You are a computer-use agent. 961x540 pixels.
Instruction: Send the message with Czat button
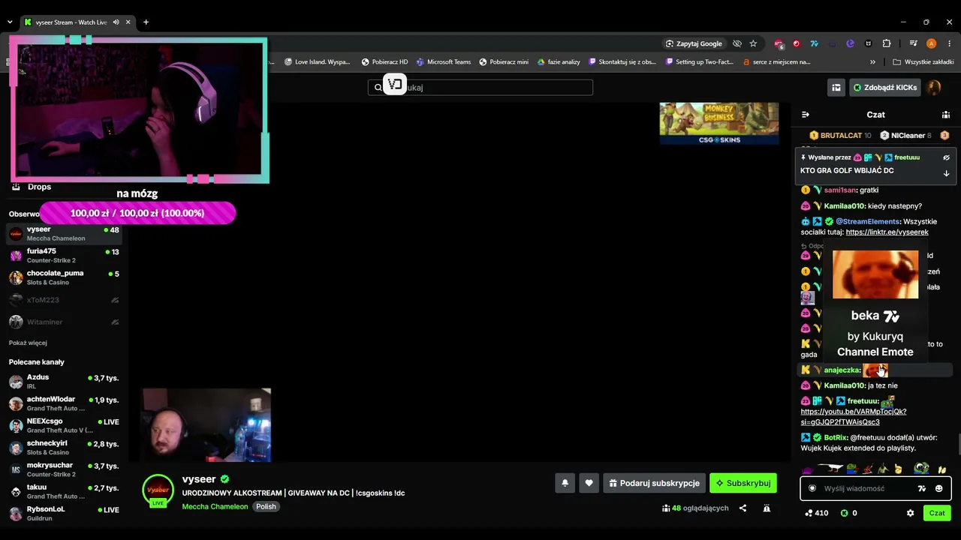coord(937,513)
